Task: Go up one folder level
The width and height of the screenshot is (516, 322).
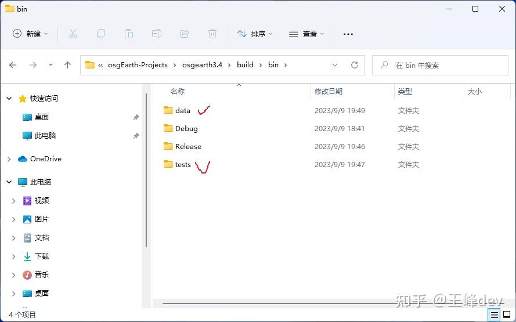Action: (x=67, y=65)
